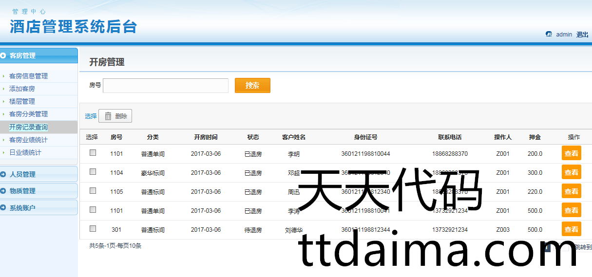View details for customer 刘德华
Viewport: 592px width, 277px height.
click(571, 229)
